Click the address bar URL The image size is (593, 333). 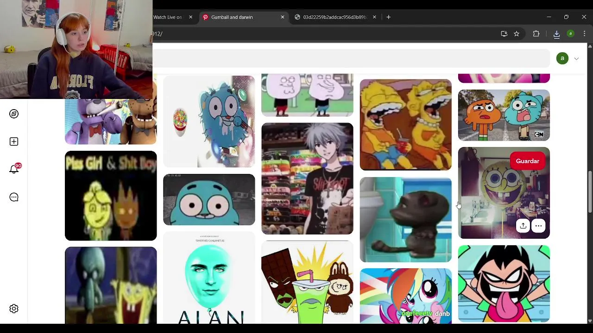(324, 34)
